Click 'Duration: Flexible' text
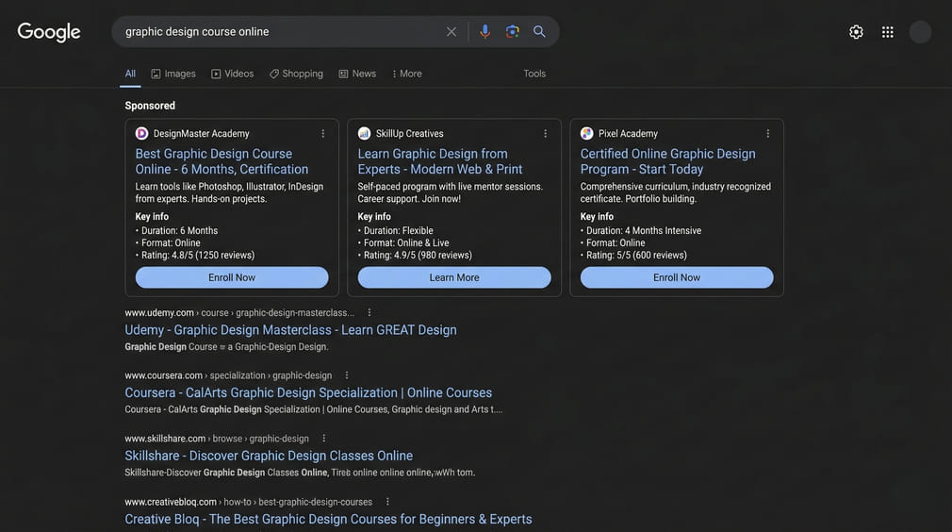This screenshot has height=532, width=952. pyautogui.click(x=399, y=231)
